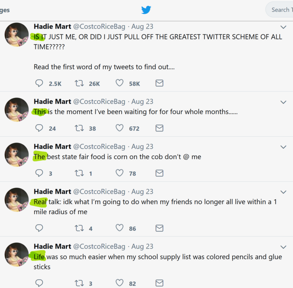Expand the chevron menu on "This is the moment" tweet
This screenshot has width=293, height=288.
(x=283, y=102)
